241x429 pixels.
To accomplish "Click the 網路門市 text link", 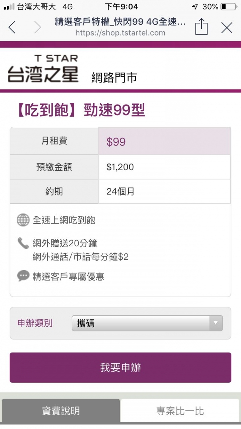I will click(114, 77).
